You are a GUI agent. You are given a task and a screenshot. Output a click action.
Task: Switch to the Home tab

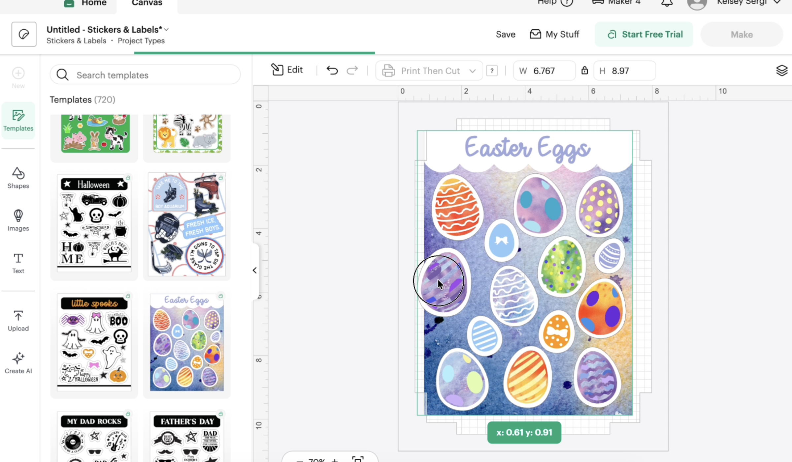86,3
